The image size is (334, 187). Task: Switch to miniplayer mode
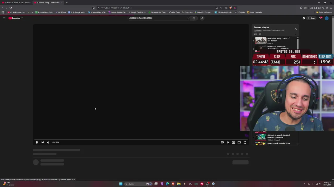click(234, 142)
